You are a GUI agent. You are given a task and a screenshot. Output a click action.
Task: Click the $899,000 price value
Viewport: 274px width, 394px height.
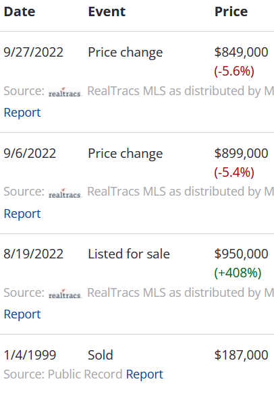(x=241, y=153)
